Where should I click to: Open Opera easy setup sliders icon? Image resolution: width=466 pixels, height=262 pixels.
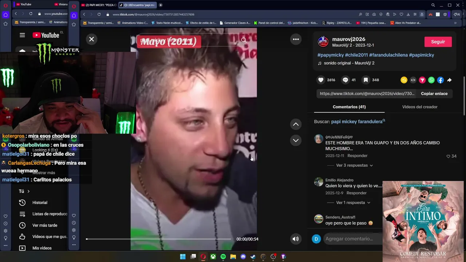coord(415,14)
